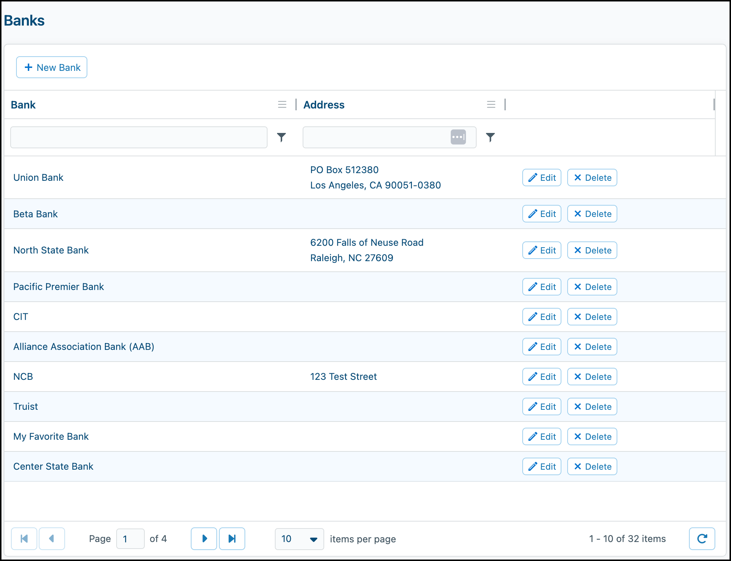Viewport: 731px width, 561px height.
Task: Edit My Favorite Bank
Action: [x=542, y=436]
